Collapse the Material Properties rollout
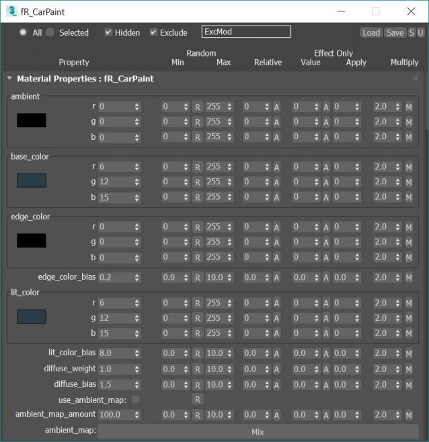Image resolution: width=429 pixels, height=442 pixels. [x=9, y=79]
